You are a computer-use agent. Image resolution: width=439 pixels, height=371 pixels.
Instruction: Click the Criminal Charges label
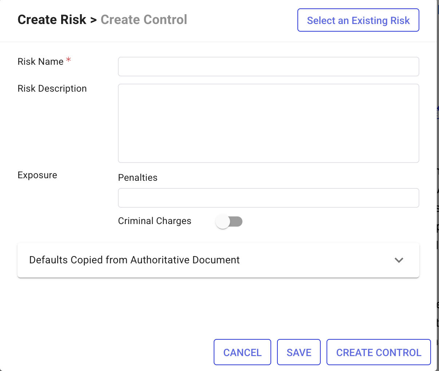pyautogui.click(x=154, y=221)
